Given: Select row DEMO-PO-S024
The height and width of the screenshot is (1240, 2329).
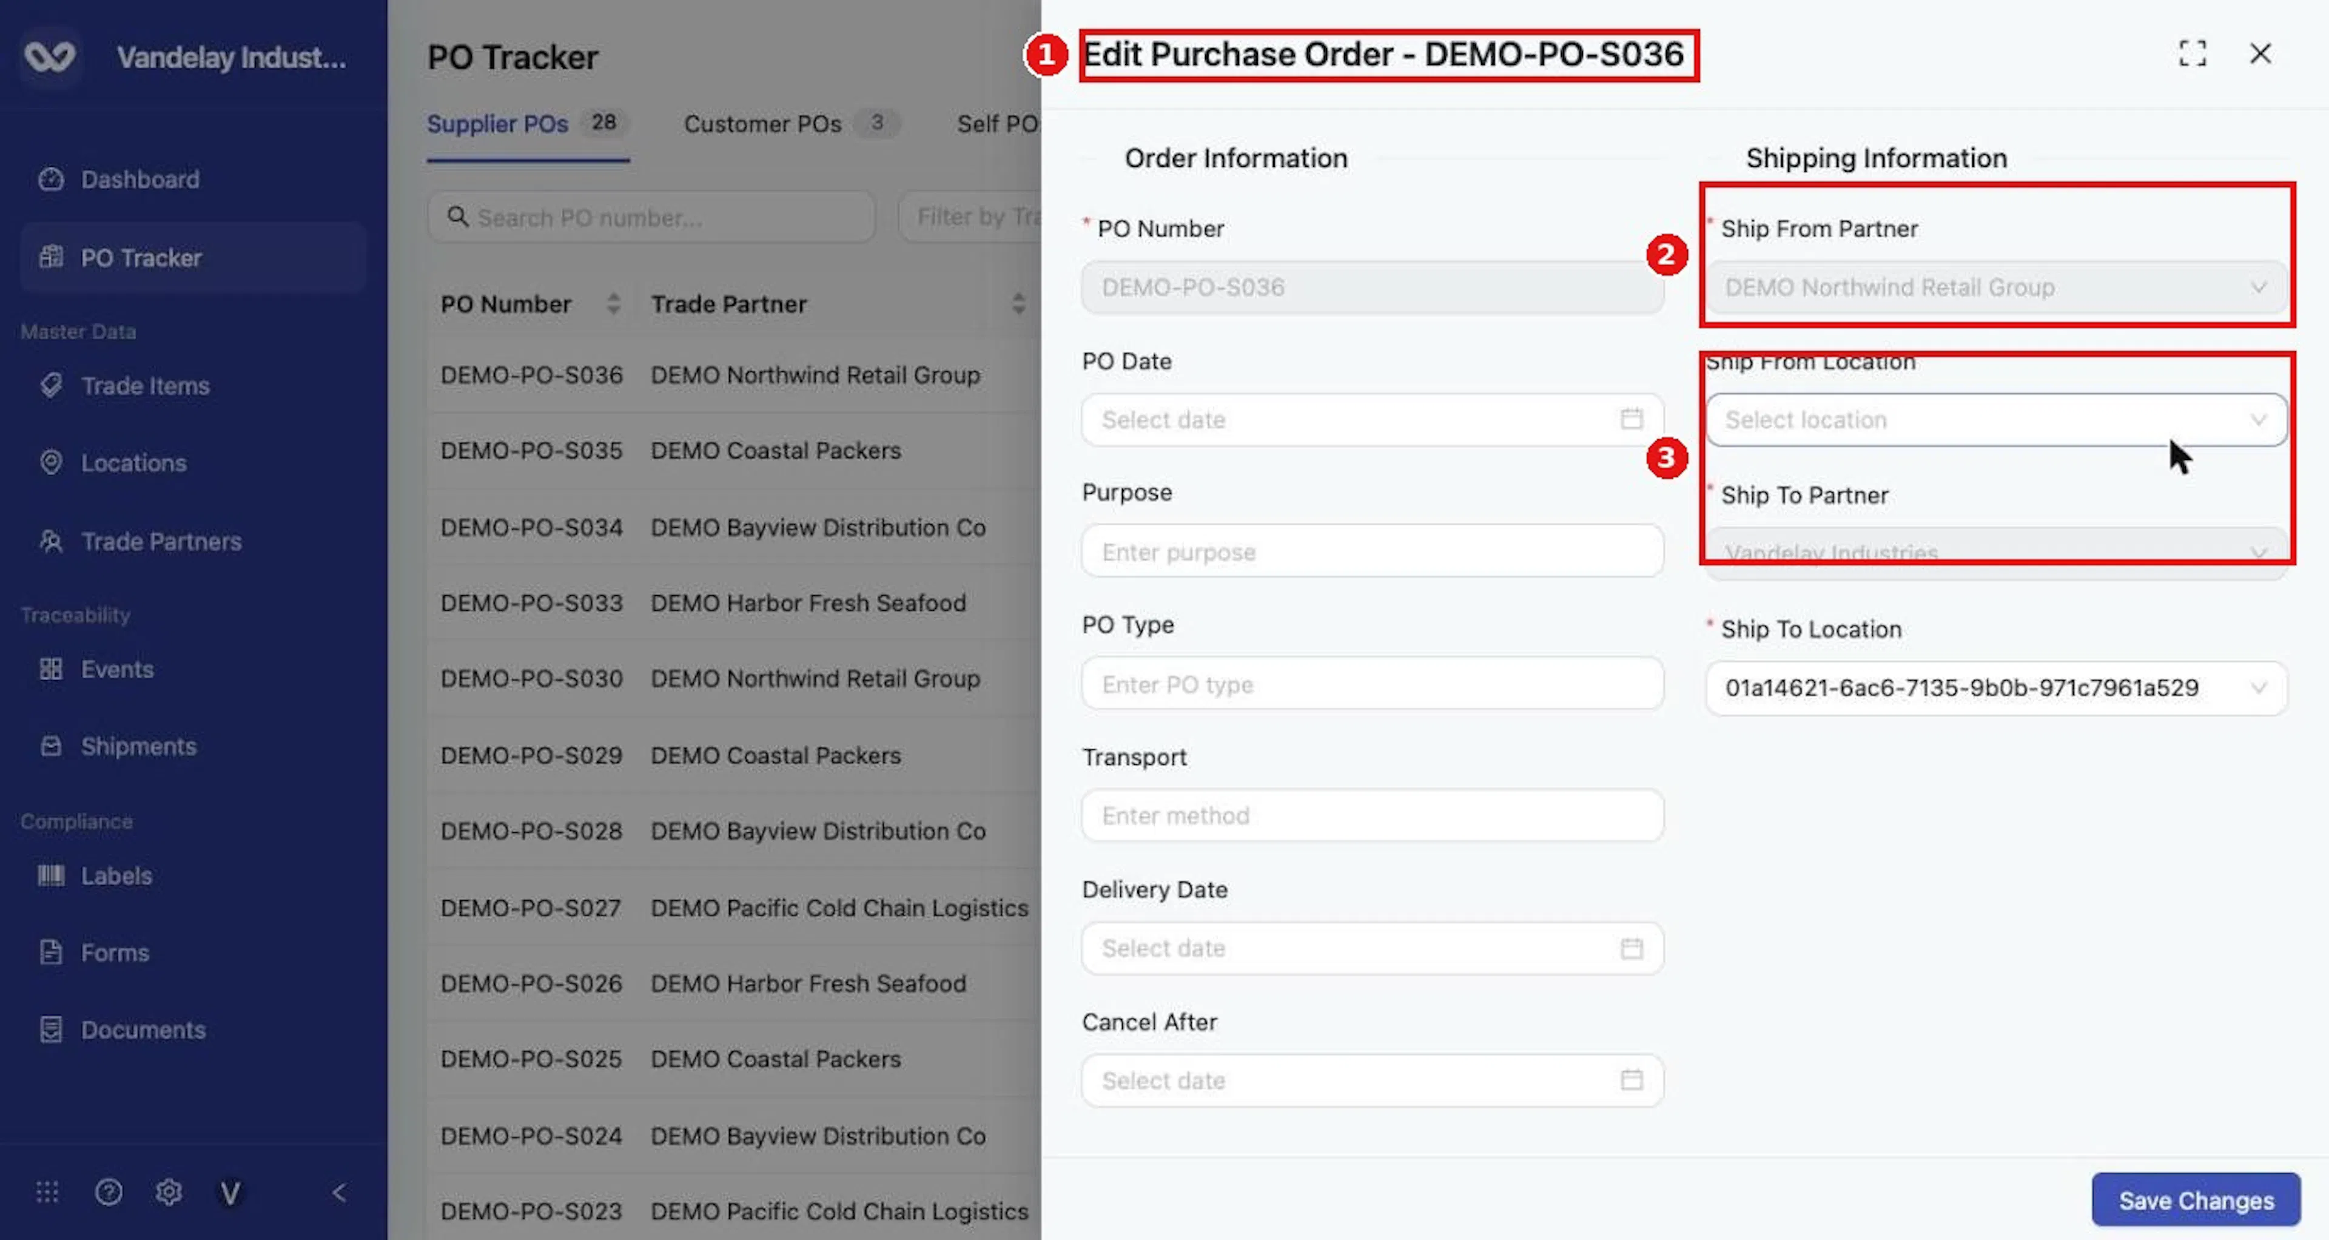Looking at the screenshot, I should (x=733, y=1135).
